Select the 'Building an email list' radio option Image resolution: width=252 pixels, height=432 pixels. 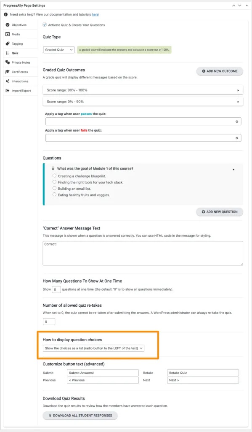pos(54,188)
